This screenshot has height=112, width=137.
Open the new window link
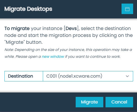pos(53,56)
